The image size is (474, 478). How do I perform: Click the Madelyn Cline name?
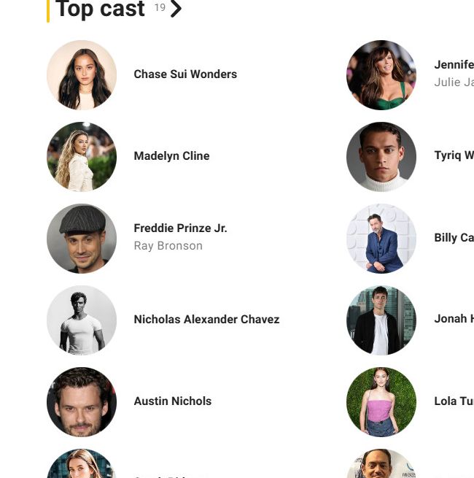pos(171,155)
